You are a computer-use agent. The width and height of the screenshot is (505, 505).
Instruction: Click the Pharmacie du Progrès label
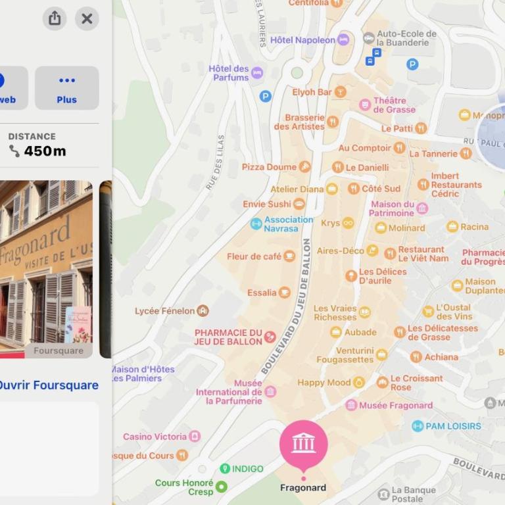click(483, 257)
